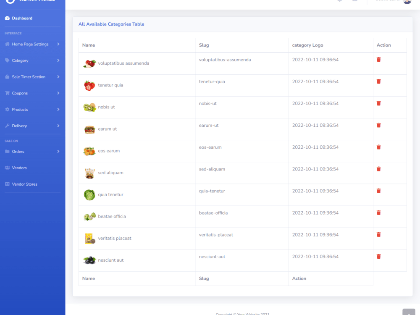Expand Home Page Settings chevron

pos(58,44)
